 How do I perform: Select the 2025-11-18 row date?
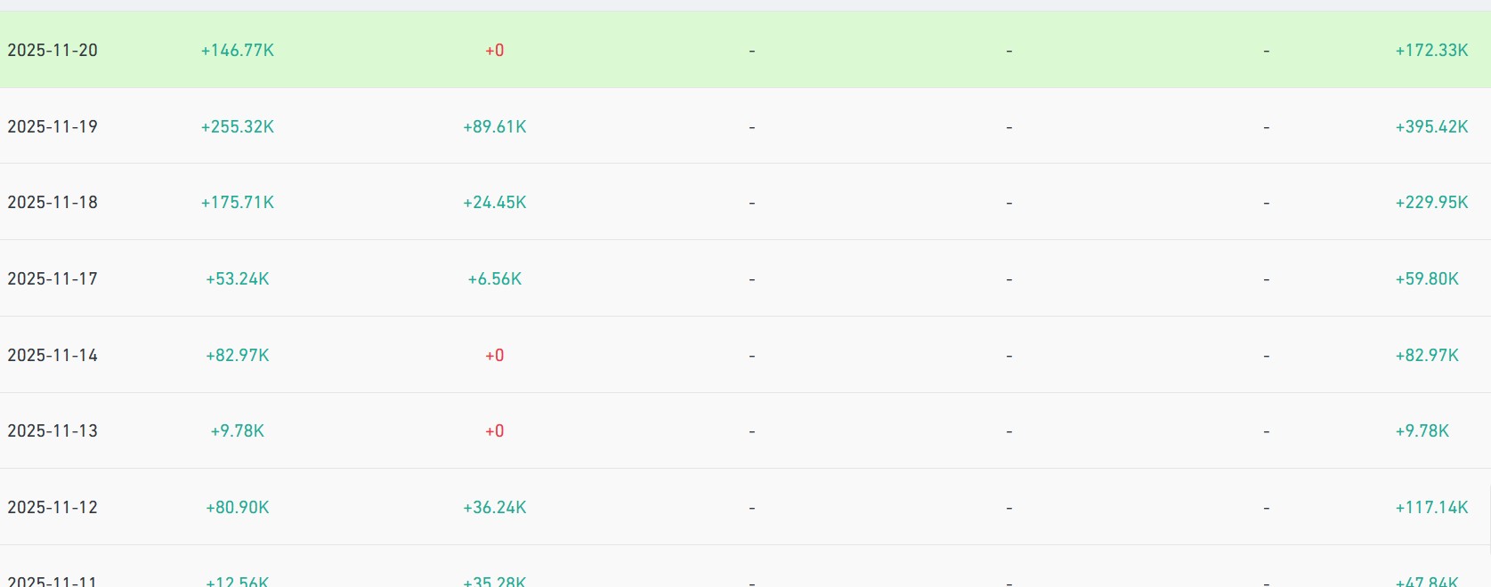pos(53,203)
